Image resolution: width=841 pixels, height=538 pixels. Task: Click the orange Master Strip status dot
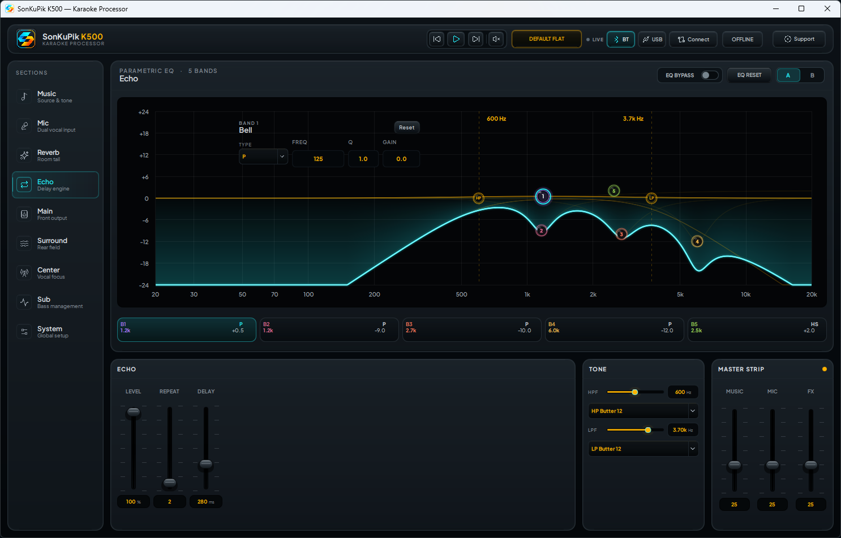[x=824, y=369]
